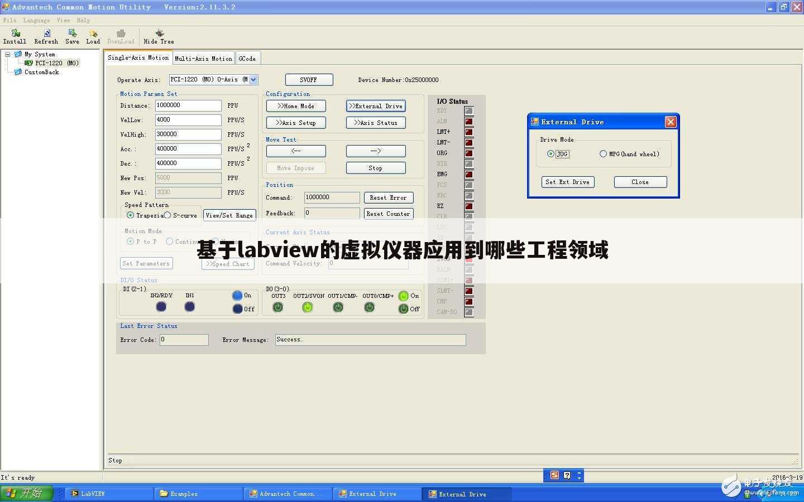Viewport: 804px width, 502px height.
Task: Click the IN2/RDY input indicator
Action: click(x=161, y=306)
